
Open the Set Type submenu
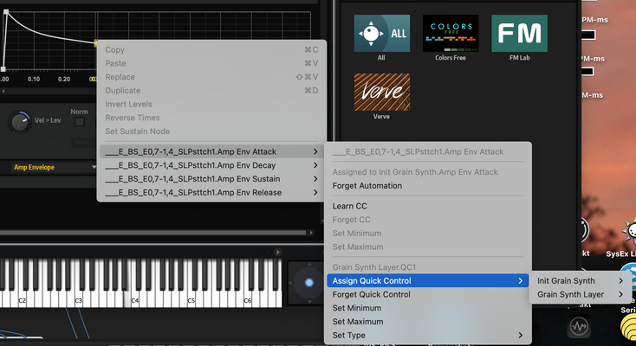pos(427,335)
